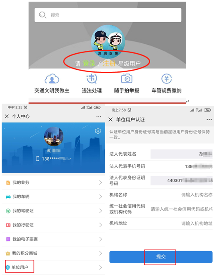Image resolution: width=214 pixels, height=275 pixels.
Task: Click the yellow 注册 link
Action: click(x=109, y=64)
